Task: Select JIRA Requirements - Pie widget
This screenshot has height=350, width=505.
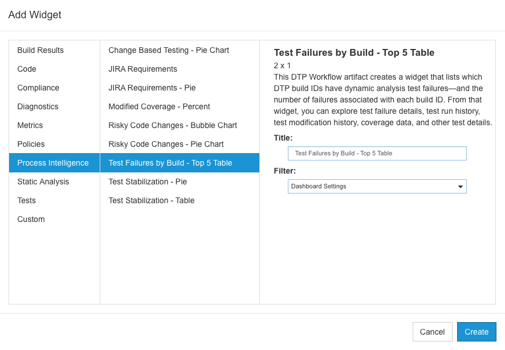Action: [180, 88]
